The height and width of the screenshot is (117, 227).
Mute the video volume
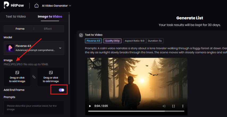[164, 106]
